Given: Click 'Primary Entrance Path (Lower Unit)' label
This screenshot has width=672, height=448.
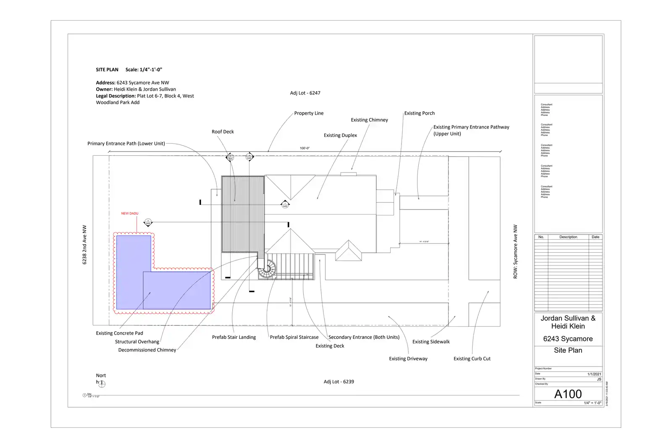Looking at the screenshot, I should tap(126, 144).
